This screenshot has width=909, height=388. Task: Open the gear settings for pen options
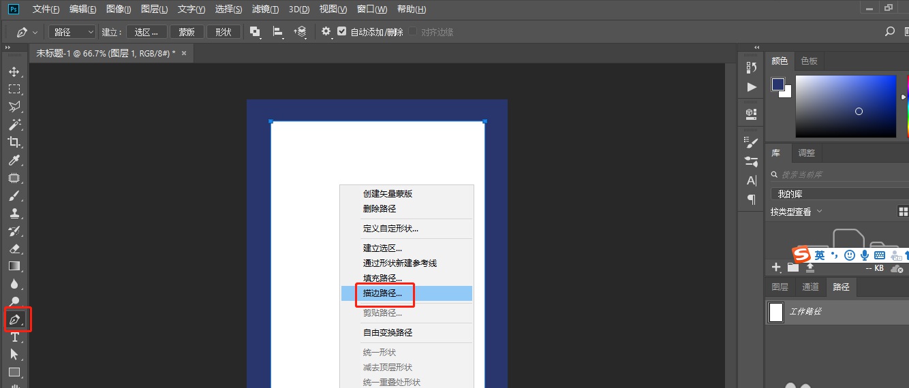[x=326, y=31]
